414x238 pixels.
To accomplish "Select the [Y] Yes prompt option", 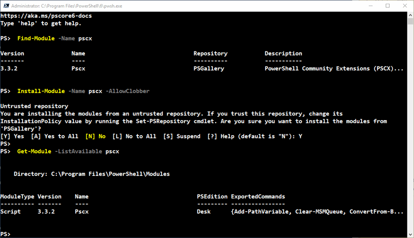I will 12,137.
